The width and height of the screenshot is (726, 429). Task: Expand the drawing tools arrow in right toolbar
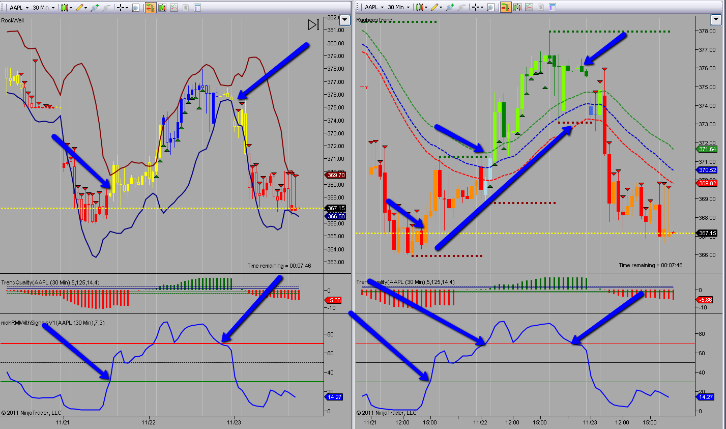coord(441,8)
